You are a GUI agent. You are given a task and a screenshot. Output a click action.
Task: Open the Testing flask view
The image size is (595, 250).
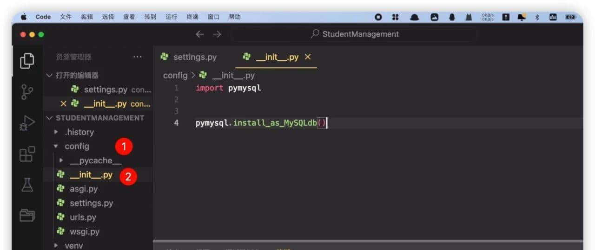(x=27, y=185)
